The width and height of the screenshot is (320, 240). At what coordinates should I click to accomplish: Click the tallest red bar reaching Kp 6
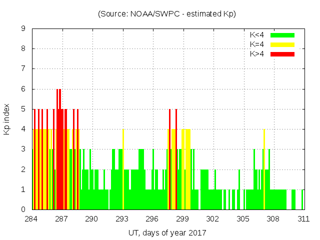click(x=58, y=150)
